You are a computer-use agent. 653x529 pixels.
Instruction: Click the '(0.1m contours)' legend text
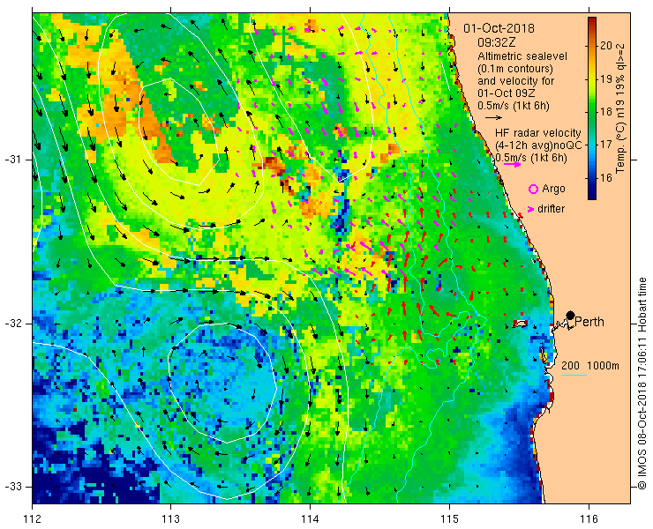click(515, 68)
